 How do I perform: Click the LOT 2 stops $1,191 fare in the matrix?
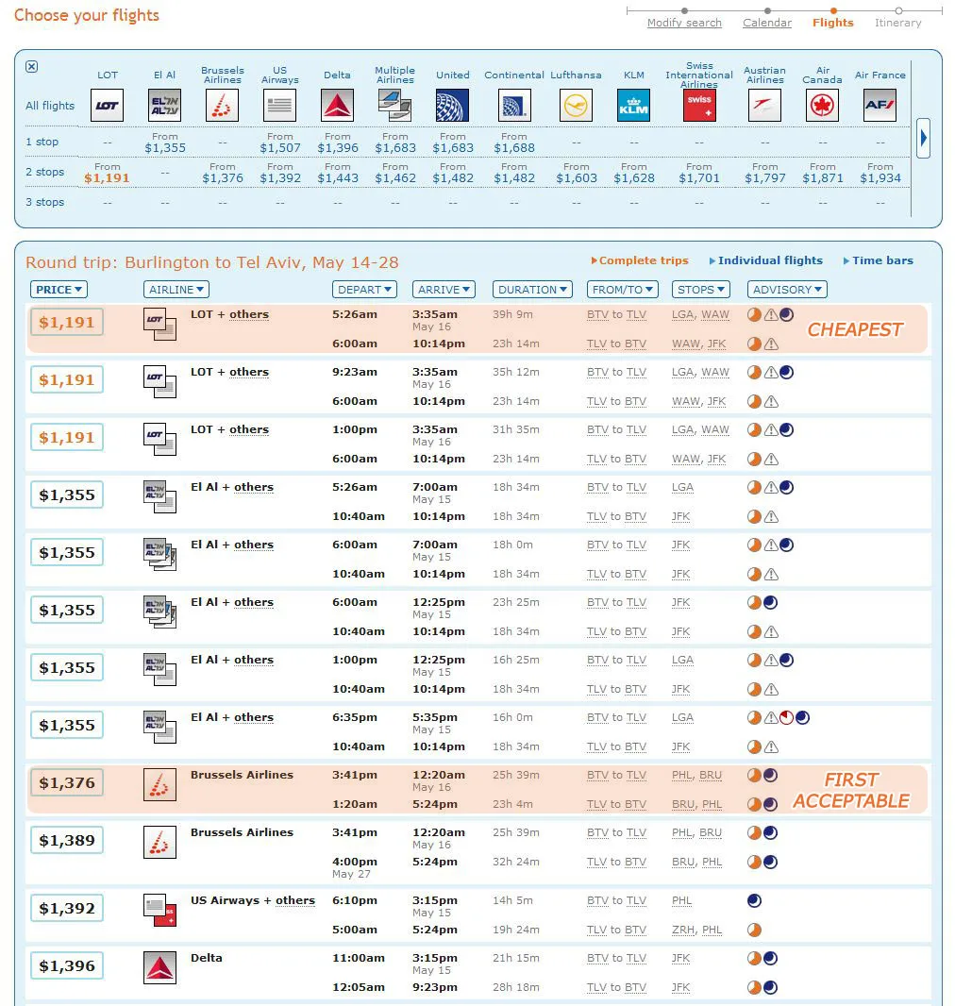tap(108, 177)
